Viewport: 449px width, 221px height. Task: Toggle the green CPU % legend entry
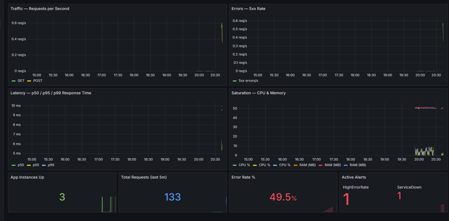[244, 165]
